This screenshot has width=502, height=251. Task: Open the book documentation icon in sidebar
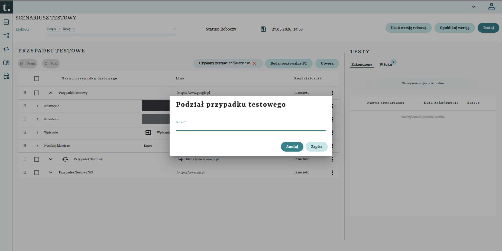6,63
